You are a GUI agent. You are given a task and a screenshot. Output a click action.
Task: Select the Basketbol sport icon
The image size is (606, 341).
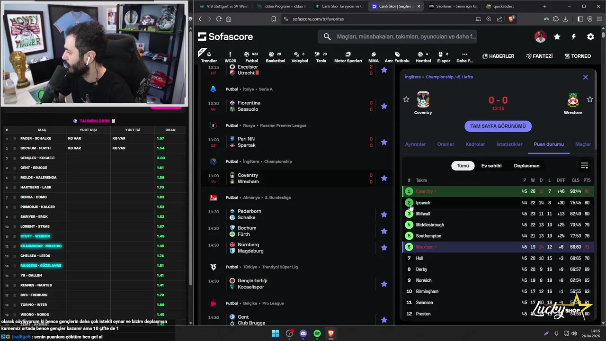click(x=275, y=57)
